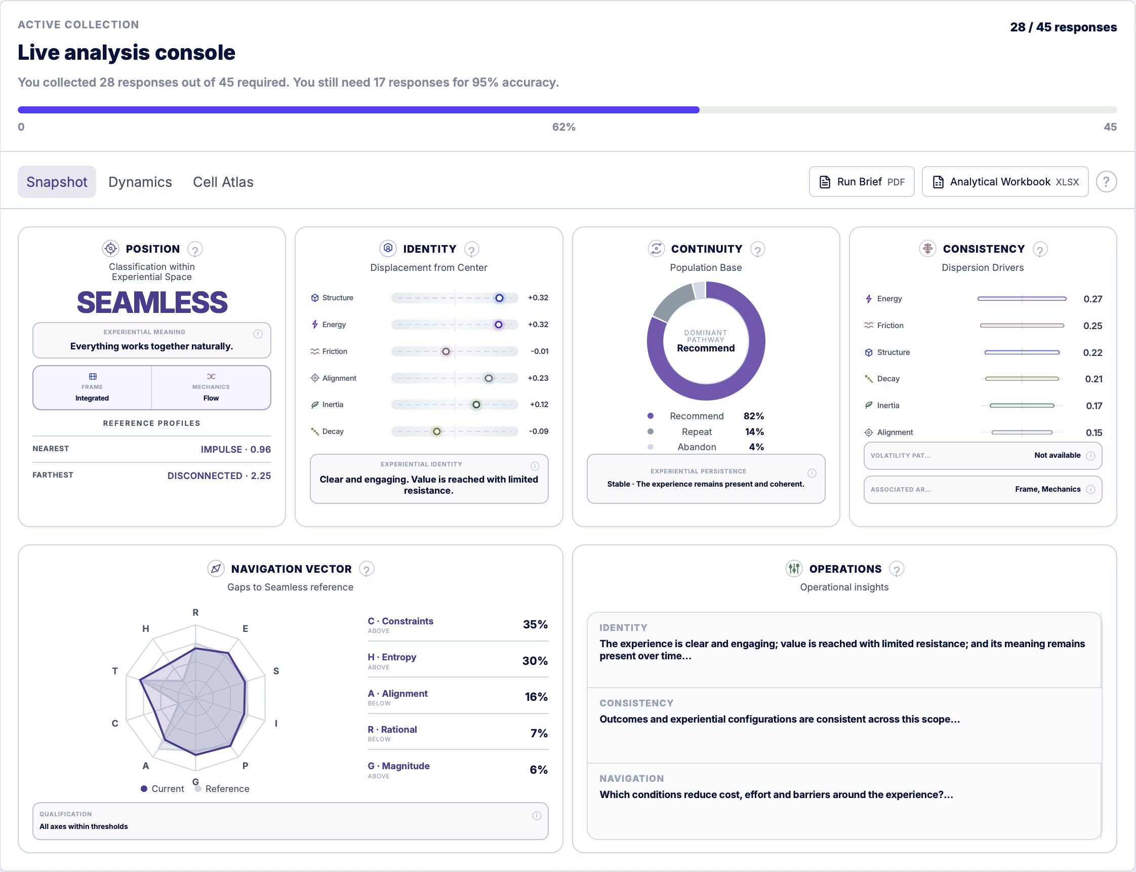Click the Friction displacement slider handle
The width and height of the screenshot is (1136, 872).
(x=446, y=351)
